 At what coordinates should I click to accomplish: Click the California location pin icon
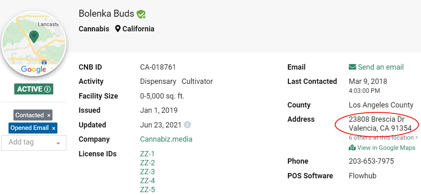coord(118,29)
